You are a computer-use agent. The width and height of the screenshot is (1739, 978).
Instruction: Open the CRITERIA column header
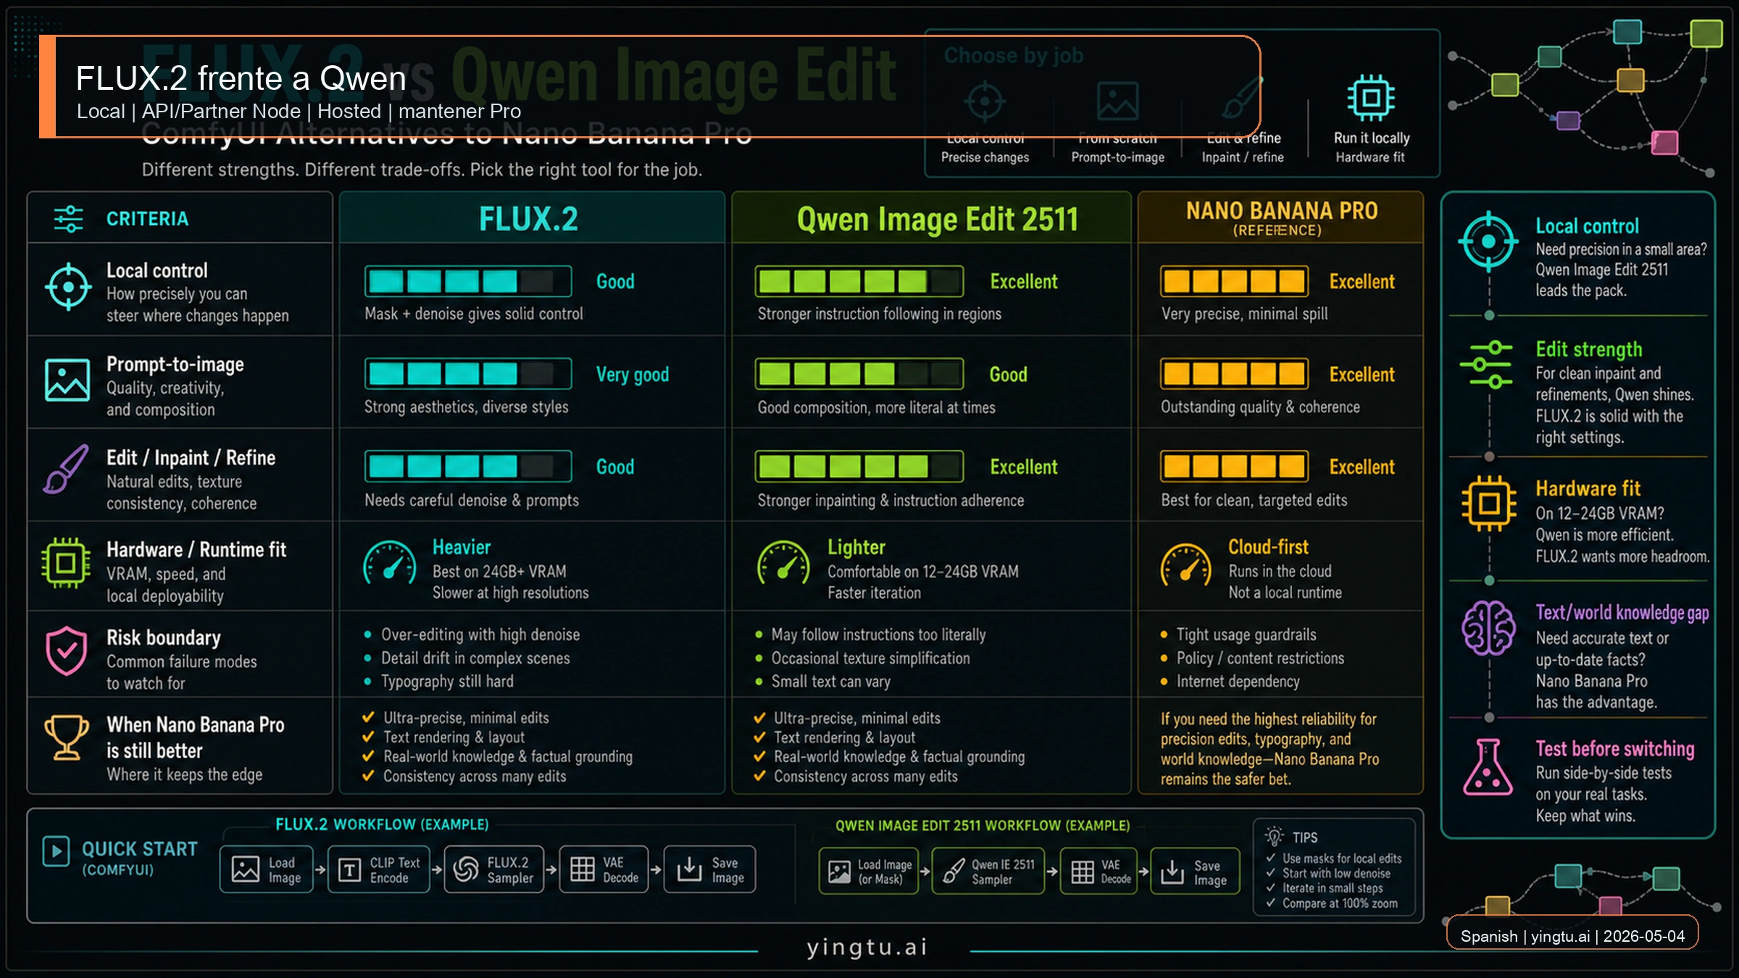(180, 218)
